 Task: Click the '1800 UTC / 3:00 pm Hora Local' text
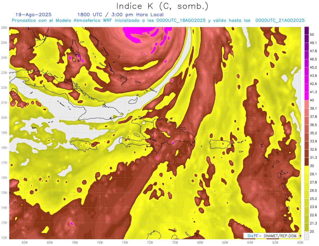pos(120,15)
